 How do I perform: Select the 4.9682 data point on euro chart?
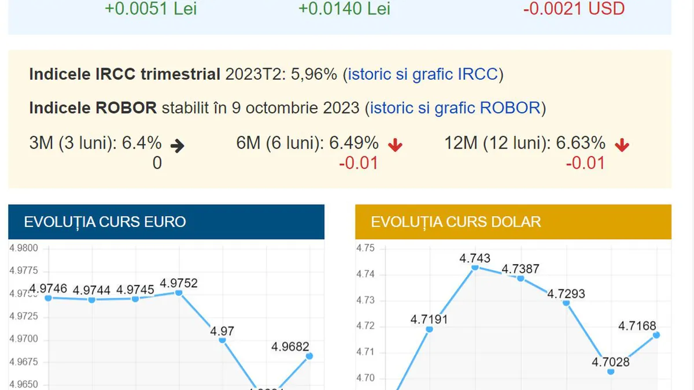(x=309, y=356)
